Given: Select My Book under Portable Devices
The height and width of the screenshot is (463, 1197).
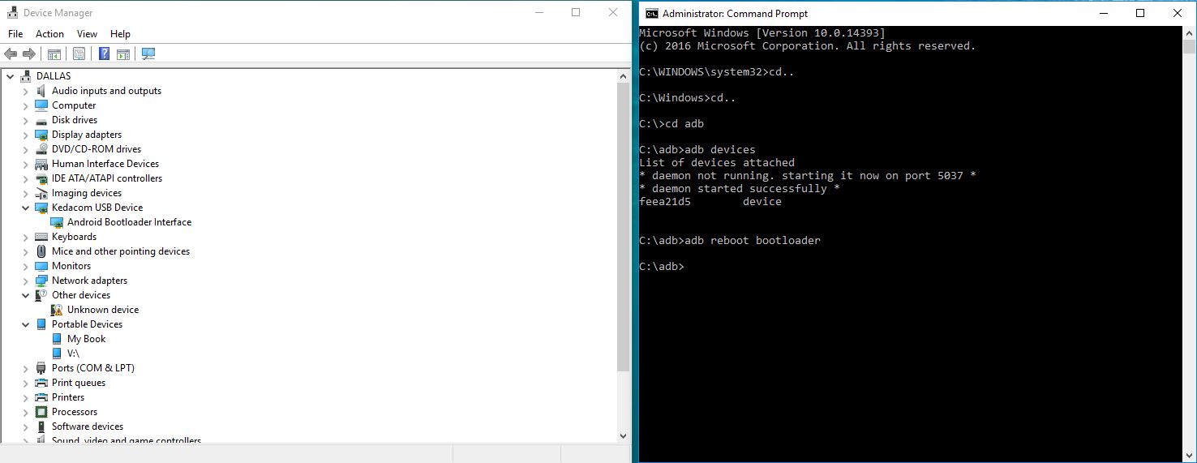Looking at the screenshot, I should pos(86,339).
